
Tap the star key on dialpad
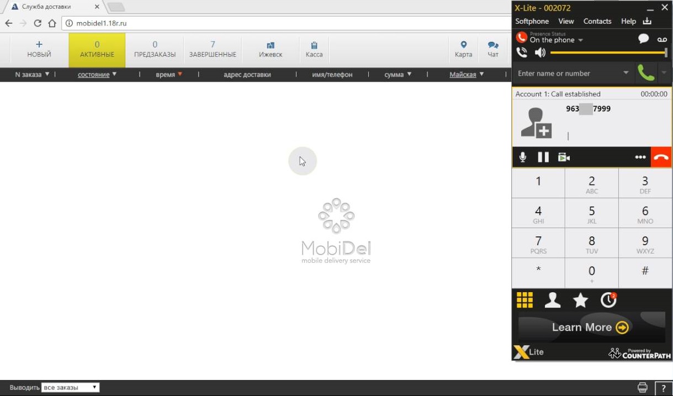pyautogui.click(x=538, y=273)
